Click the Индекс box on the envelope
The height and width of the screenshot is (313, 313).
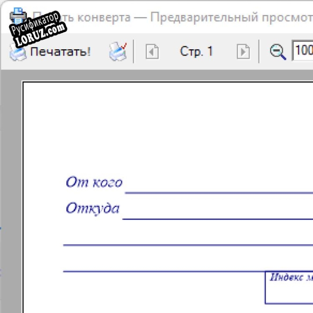(x=289, y=288)
